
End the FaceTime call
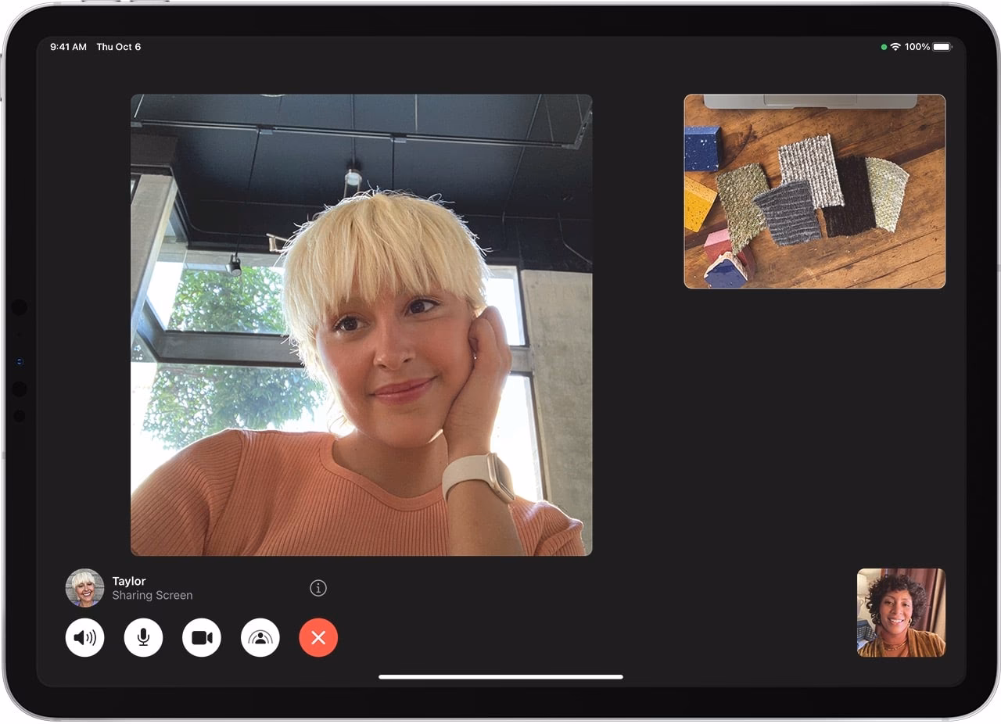[318, 637]
